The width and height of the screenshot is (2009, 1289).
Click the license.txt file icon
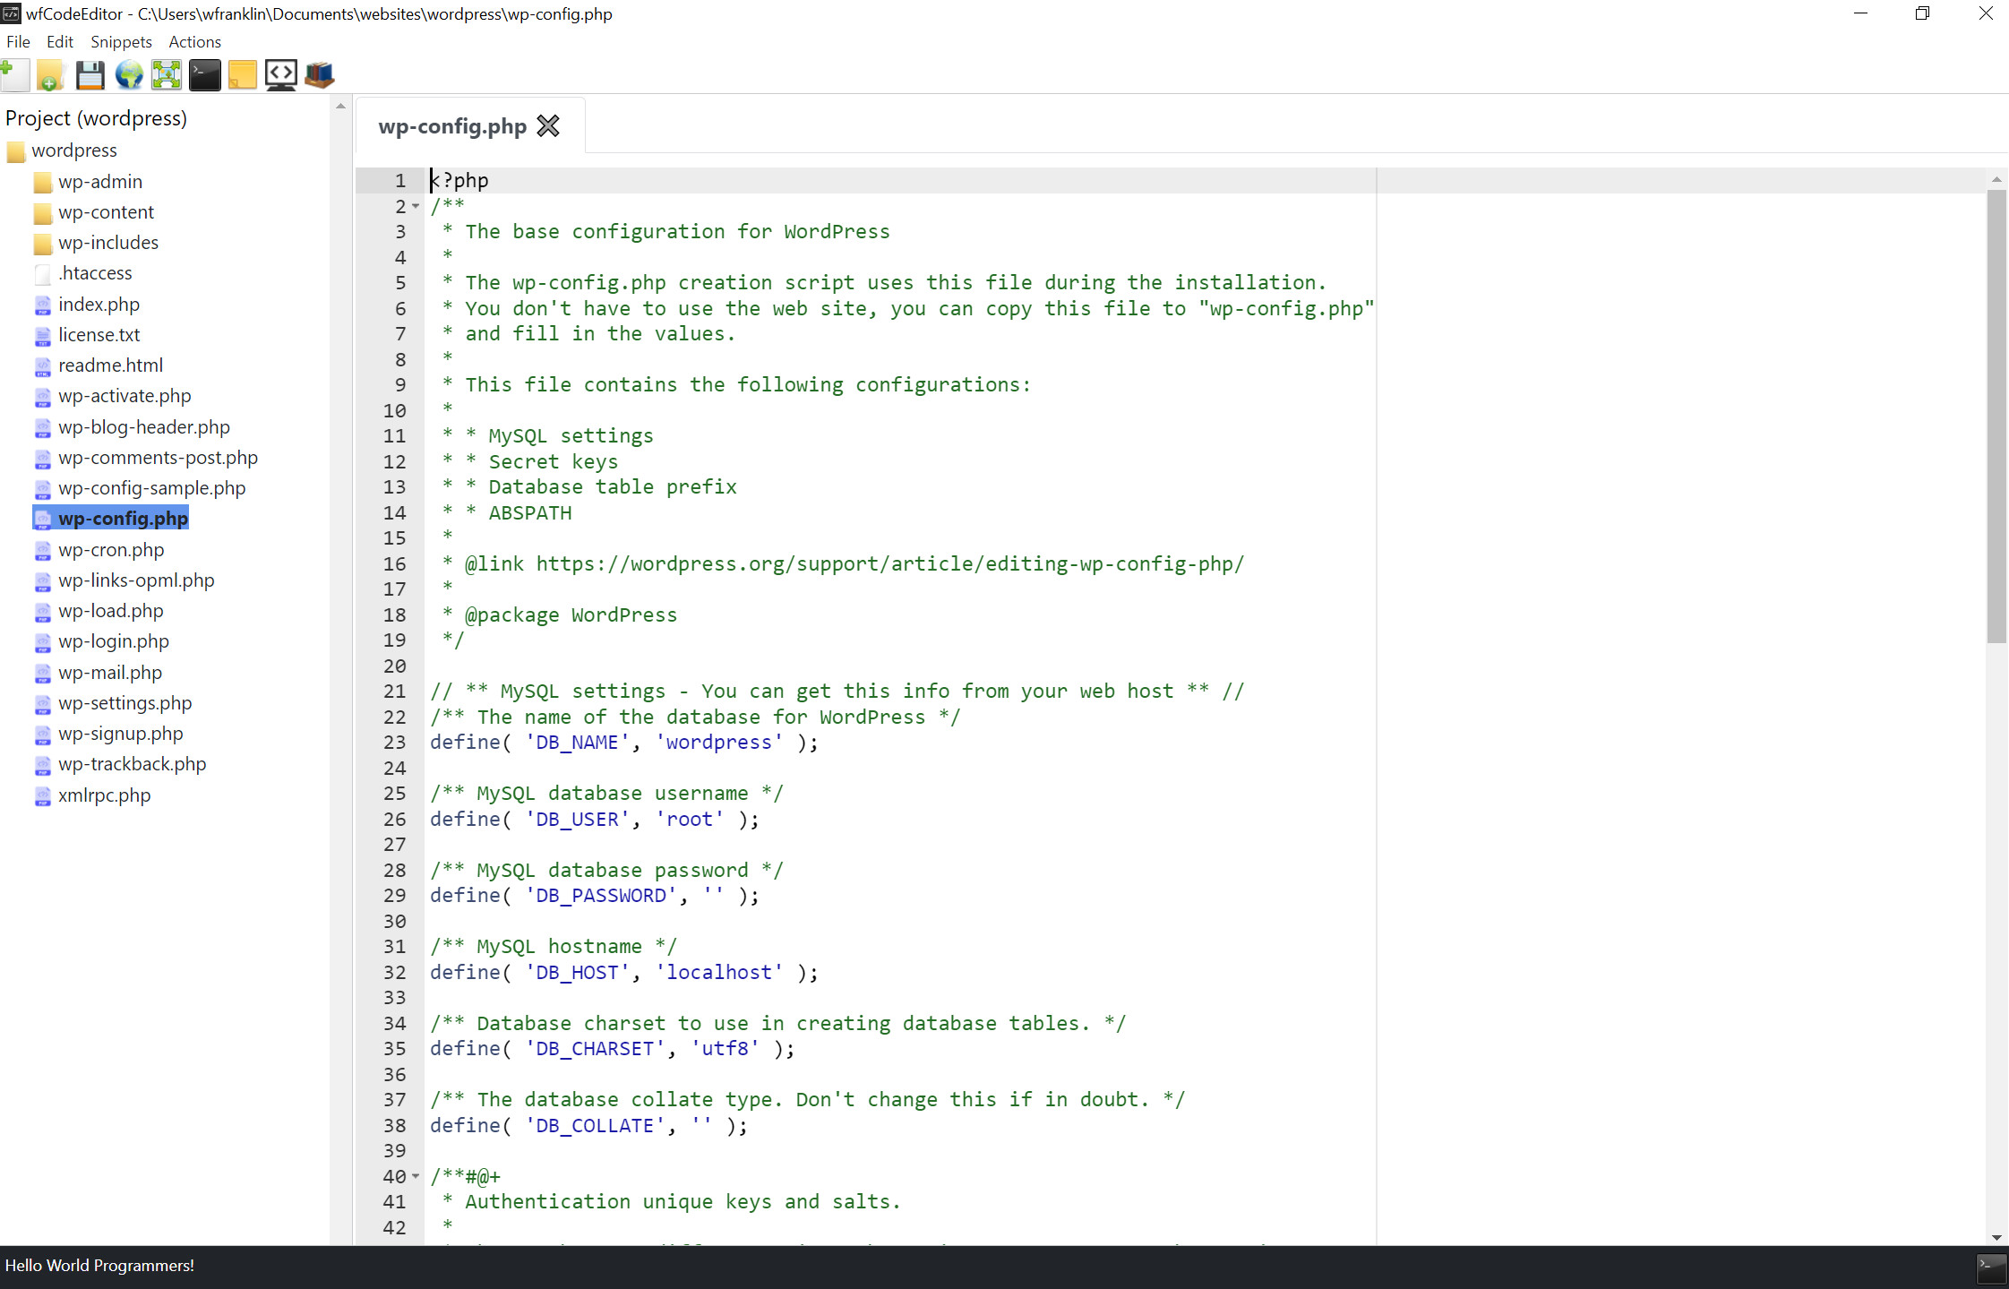(x=42, y=336)
